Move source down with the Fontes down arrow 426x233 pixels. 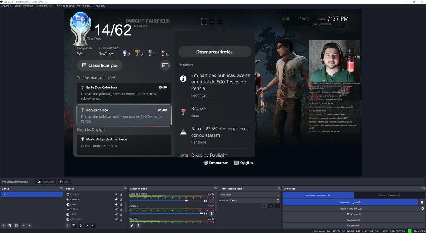pyautogui.click(x=93, y=226)
